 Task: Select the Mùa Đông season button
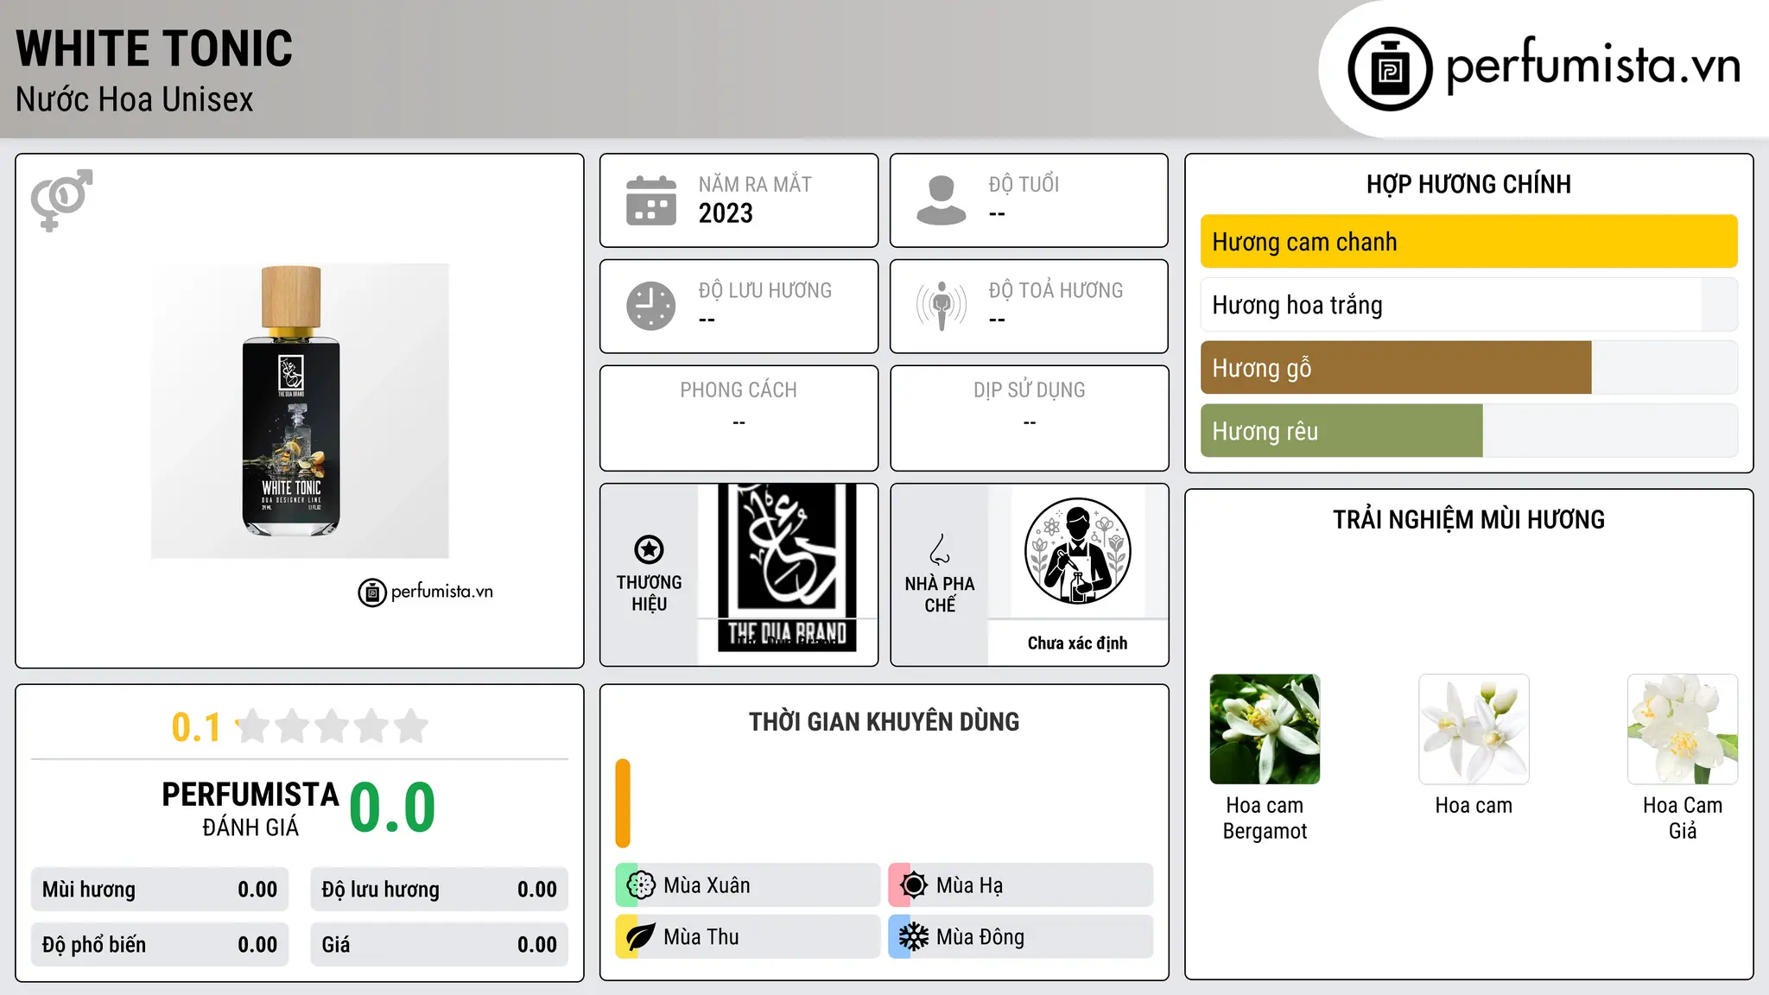click(x=1021, y=937)
